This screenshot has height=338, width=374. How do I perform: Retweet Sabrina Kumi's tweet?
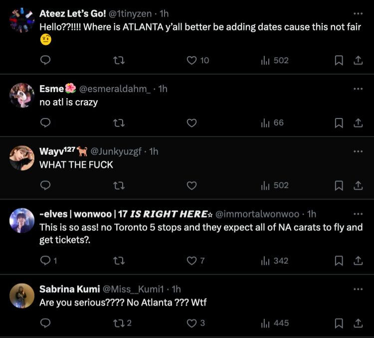coord(119,323)
